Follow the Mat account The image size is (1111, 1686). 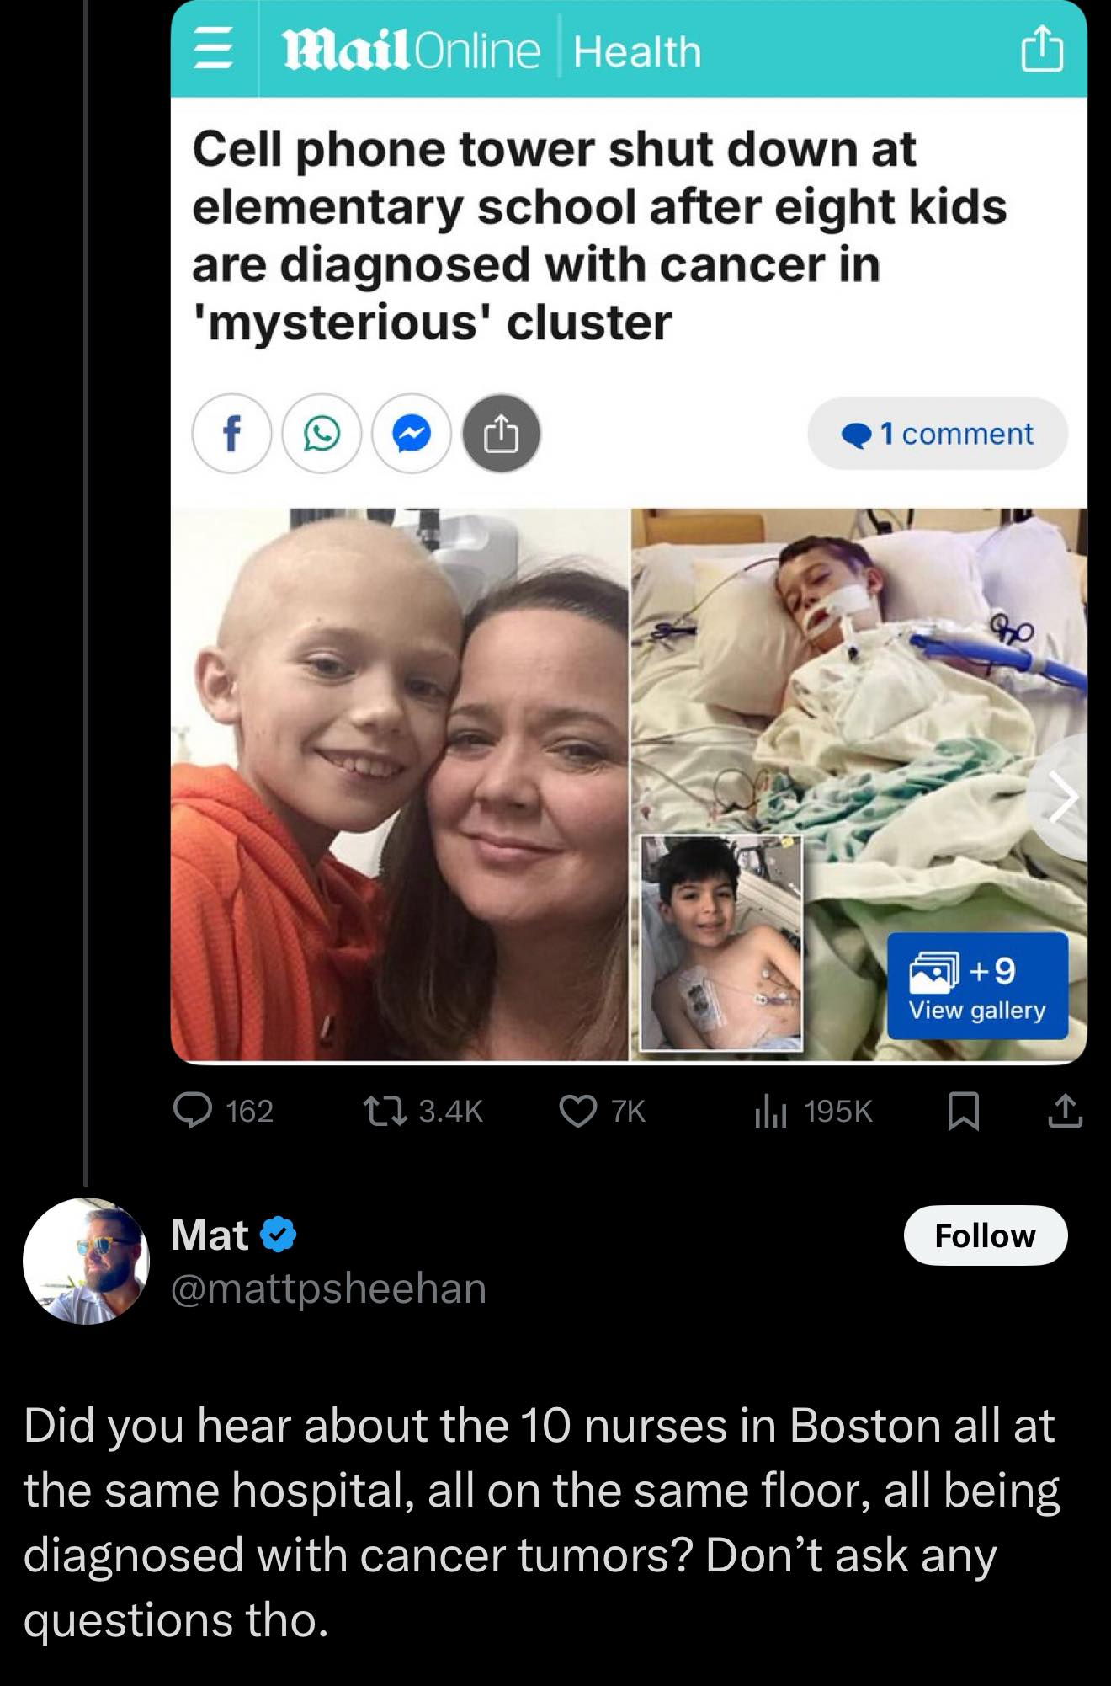985,1235
